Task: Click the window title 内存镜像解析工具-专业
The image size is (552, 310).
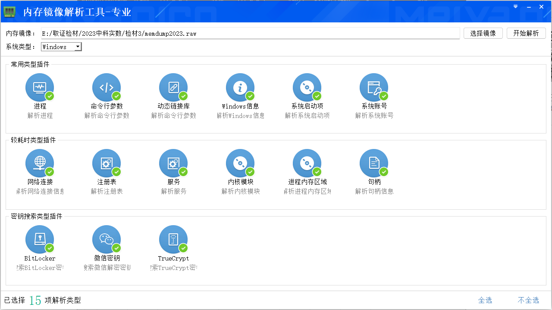Action: point(77,12)
